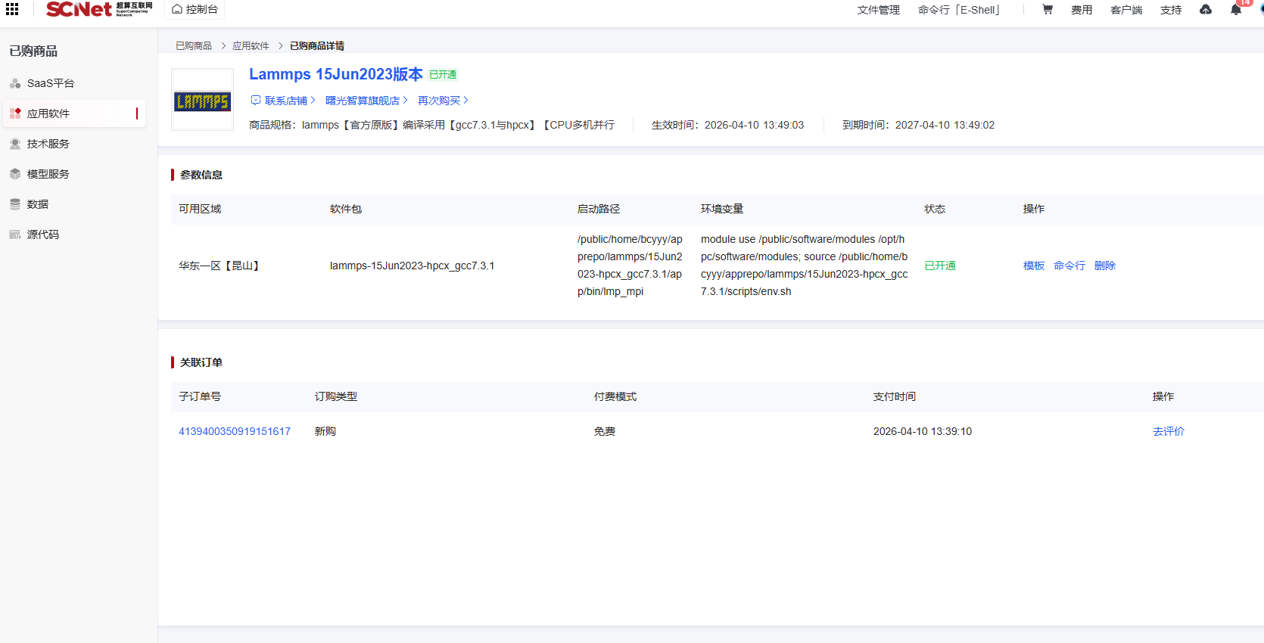The height and width of the screenshot is (643, 1264).
Task: Click the SaaS平台 sidebar icon
Action: pos(15,83)
